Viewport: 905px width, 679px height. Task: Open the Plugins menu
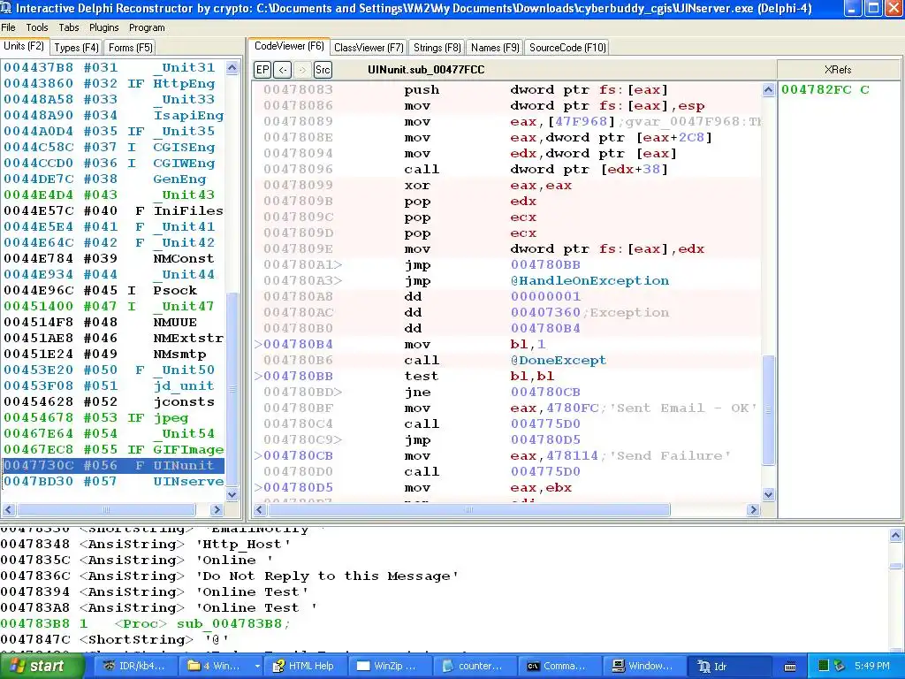(104, 27)
